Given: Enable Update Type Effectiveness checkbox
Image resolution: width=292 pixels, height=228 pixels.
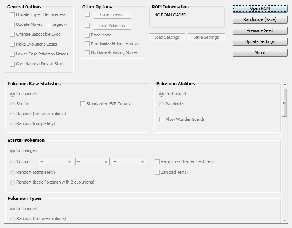Looking at the screenshot, I should (13, 15).
